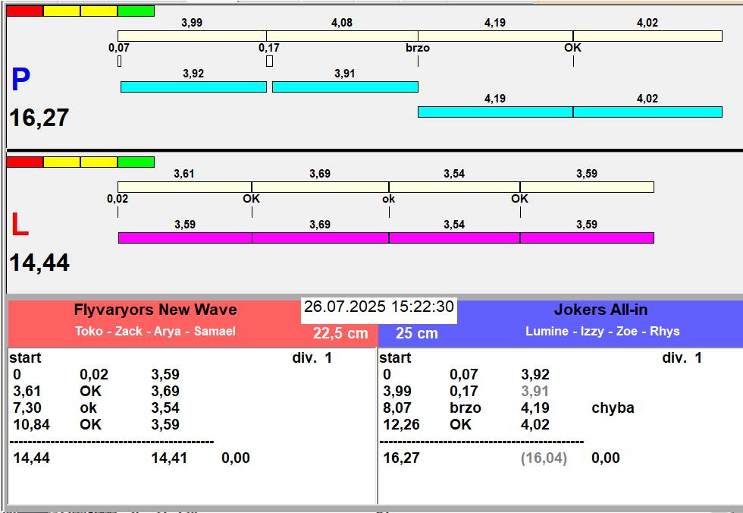Select the cyan bar labeled 3,92
The image size is (743, 513).
193,87
